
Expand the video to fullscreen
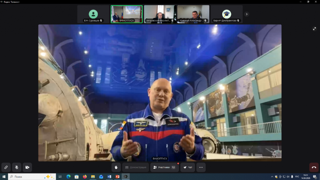pyautogui.click(x=314, y=29)
